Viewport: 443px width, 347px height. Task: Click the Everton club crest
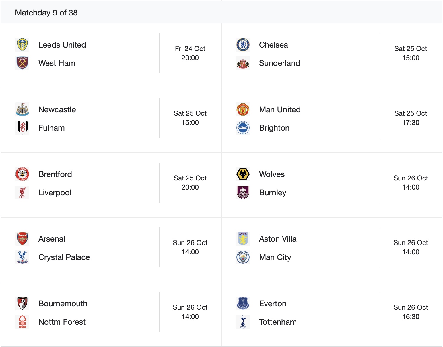point(243,303)
